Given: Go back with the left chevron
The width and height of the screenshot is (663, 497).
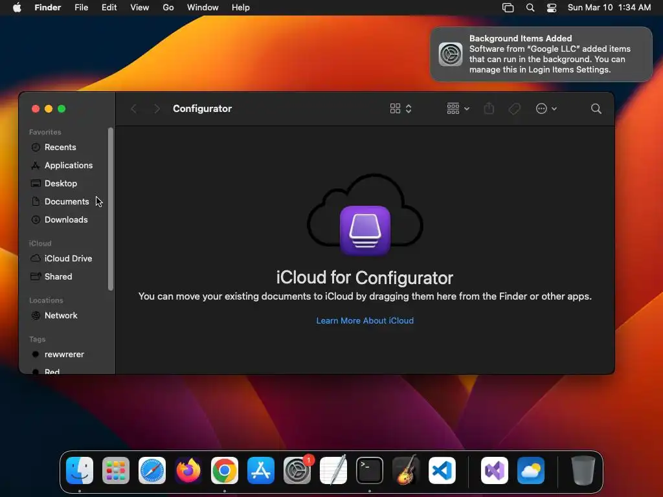Looking at the screenshot, I should tap(133, 109).
